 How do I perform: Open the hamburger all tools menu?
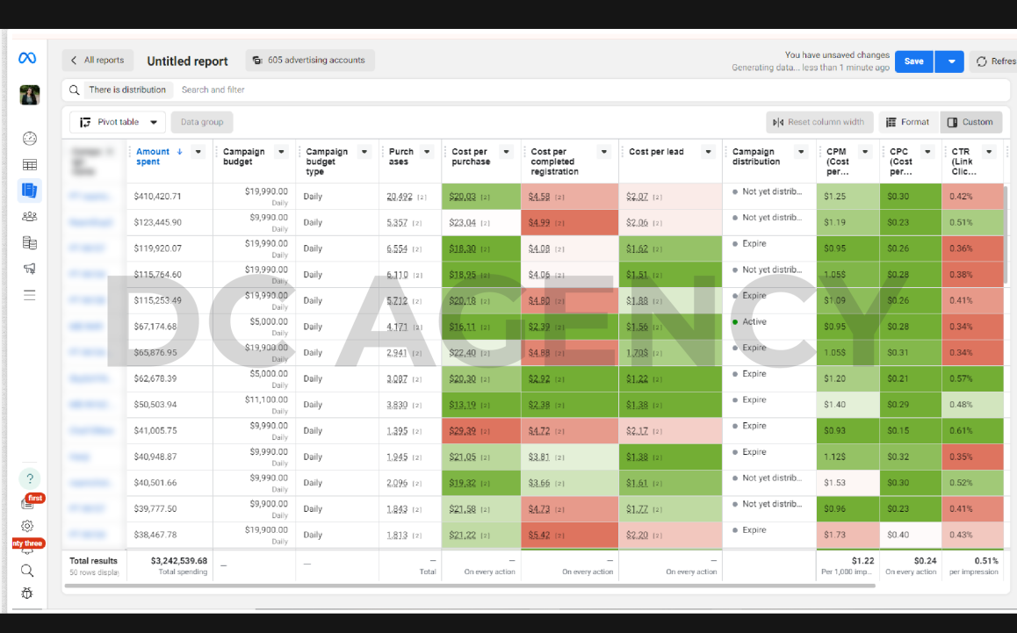tap(29, 295)
